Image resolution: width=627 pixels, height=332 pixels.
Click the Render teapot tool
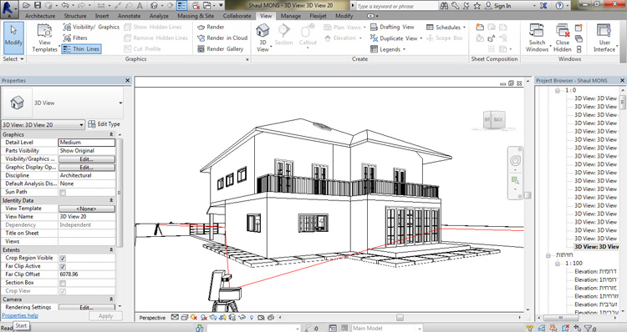211,27
